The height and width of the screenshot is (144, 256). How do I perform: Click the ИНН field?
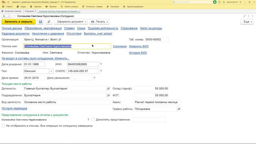pyautogui.click(x=83, y=64)
